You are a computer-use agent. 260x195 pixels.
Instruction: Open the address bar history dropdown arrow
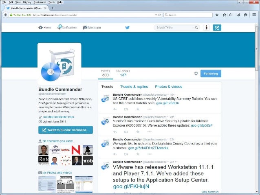coord(156,15)
